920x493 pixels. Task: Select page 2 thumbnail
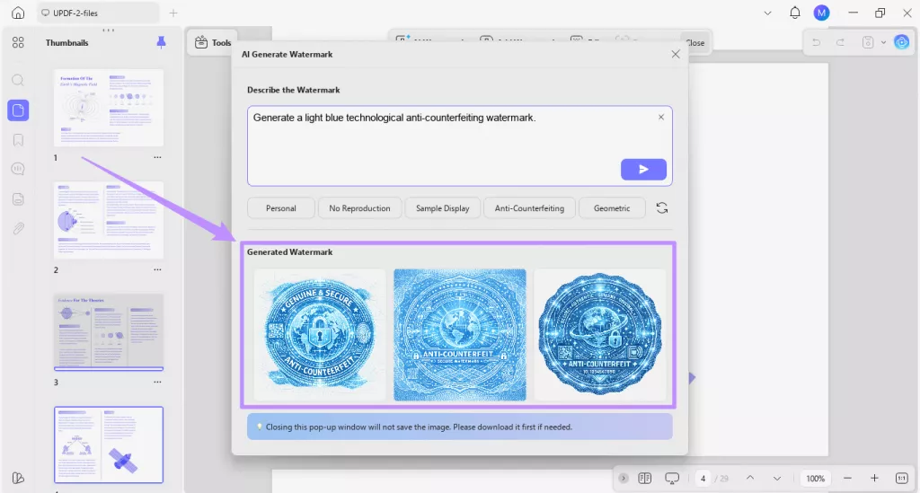click(109, 220)
